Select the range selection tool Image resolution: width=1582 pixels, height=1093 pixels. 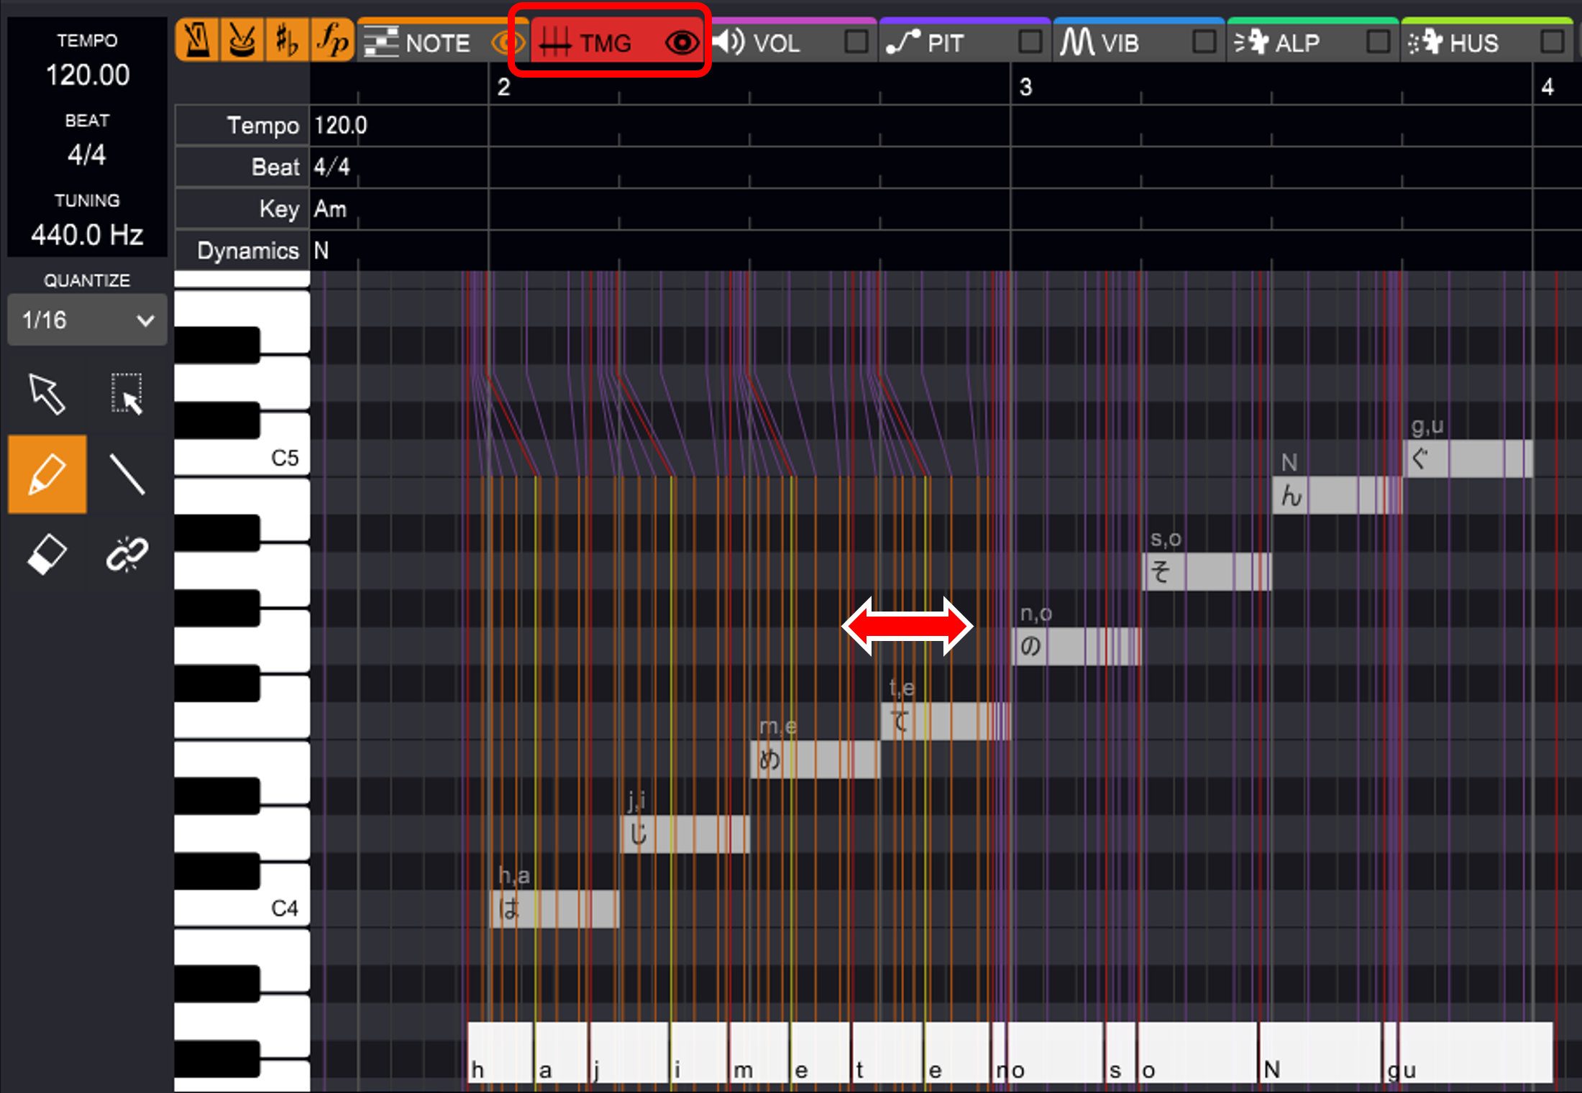[x=127, y=394]
